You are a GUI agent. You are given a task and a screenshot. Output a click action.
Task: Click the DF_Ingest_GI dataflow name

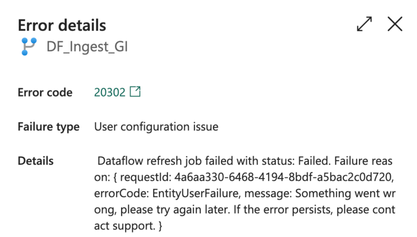tap(87, 47)
